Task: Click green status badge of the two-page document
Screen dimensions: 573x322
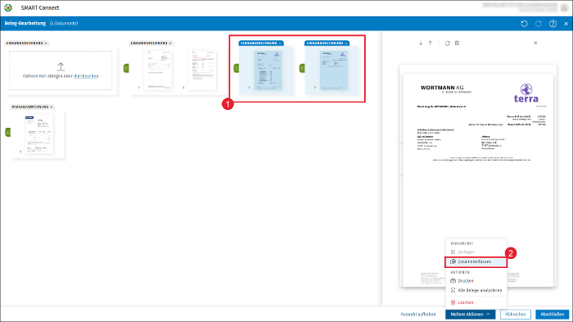Action: [126, 68]
